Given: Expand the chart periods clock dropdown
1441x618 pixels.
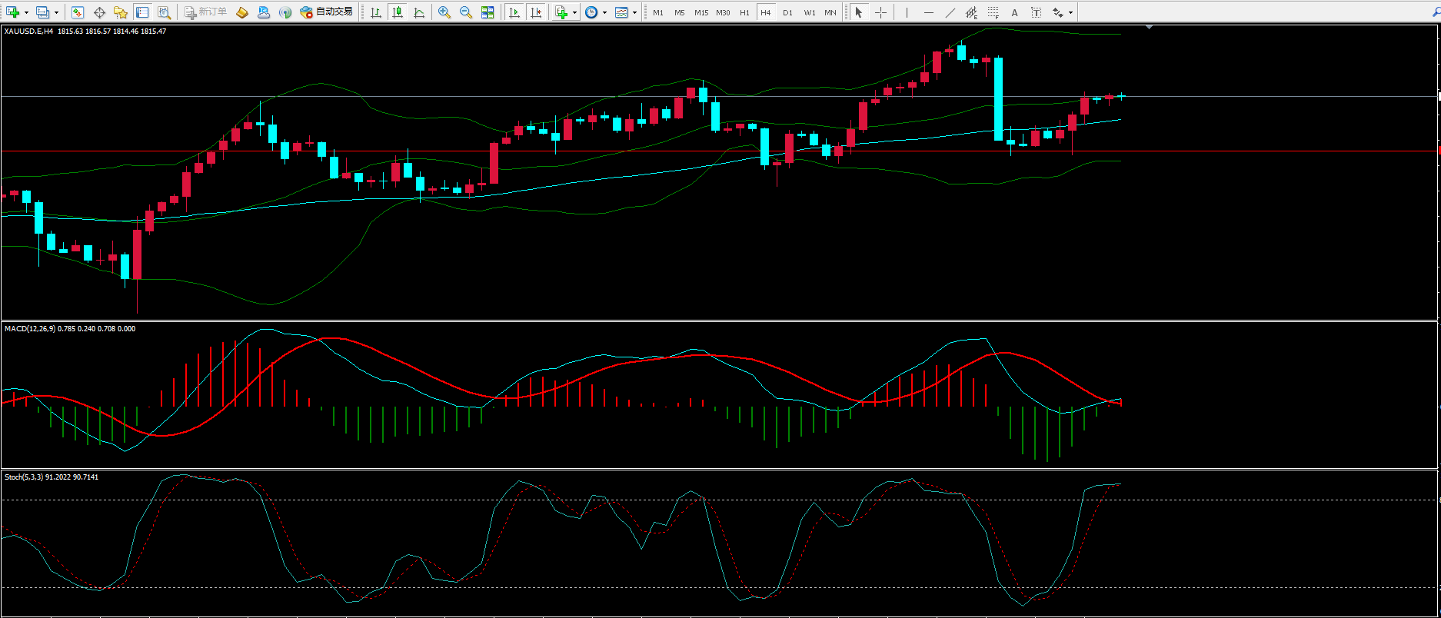Looking at the screenshot, I should click(x=604, y=13).
